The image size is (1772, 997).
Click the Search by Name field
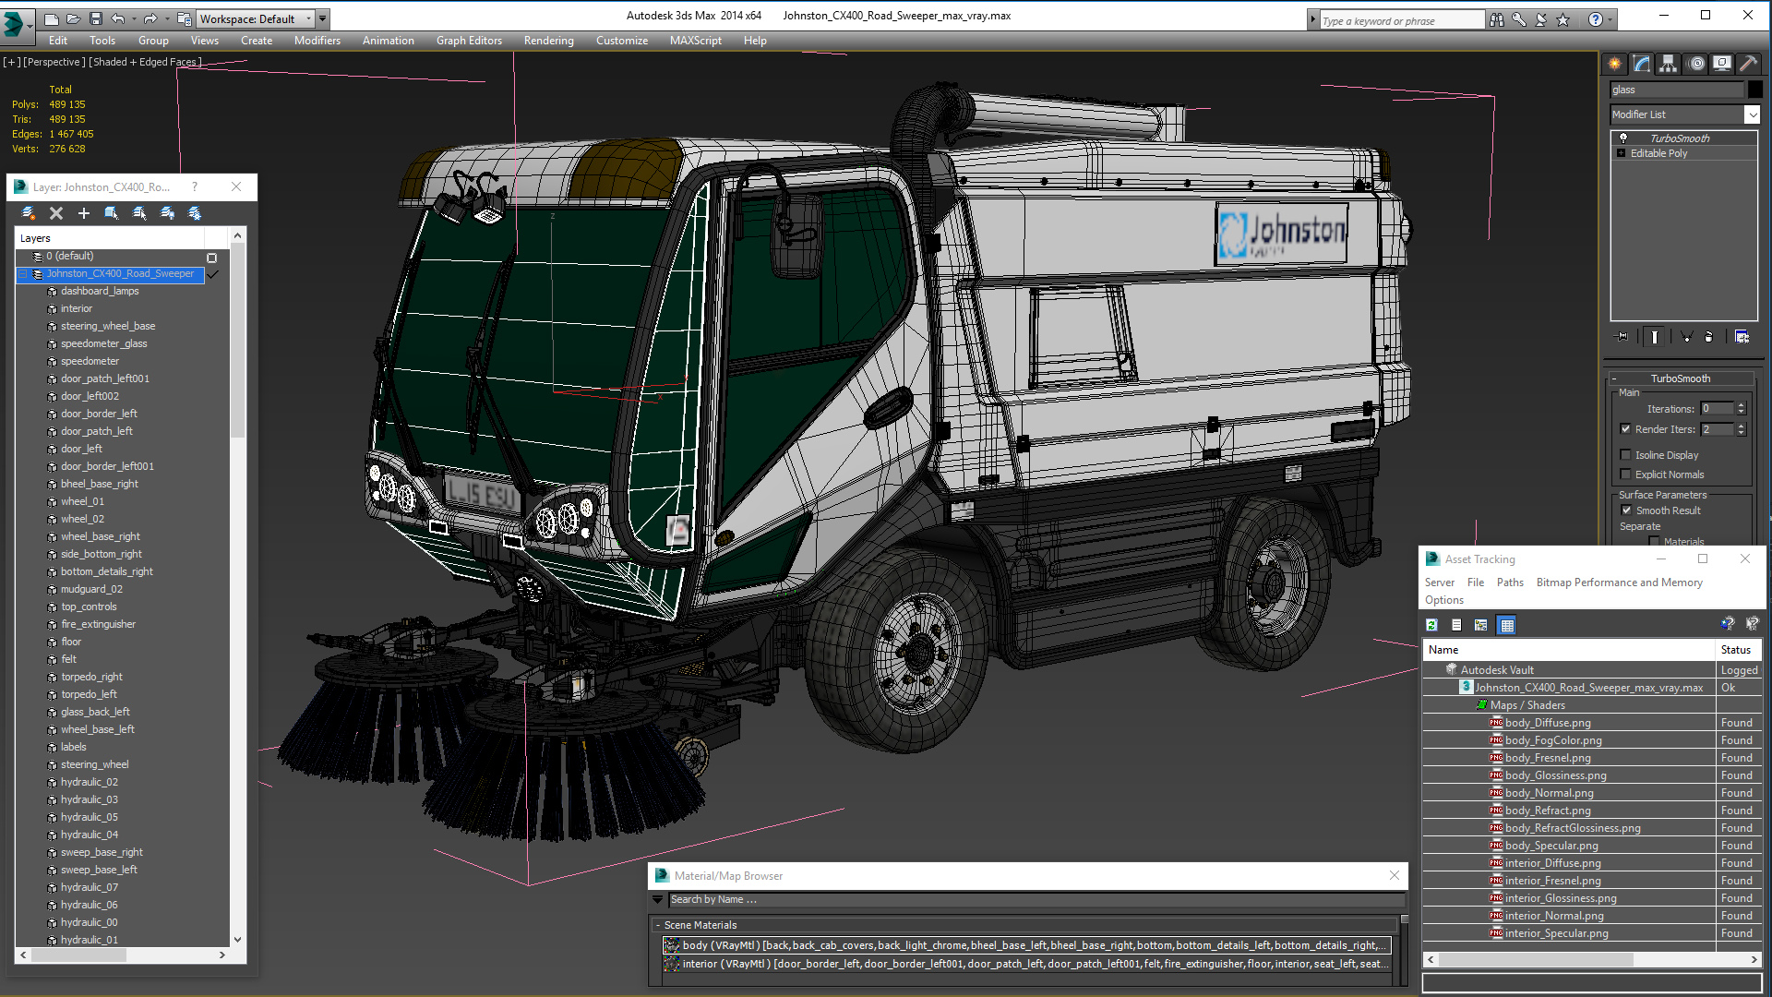(x=1034, y=899)
